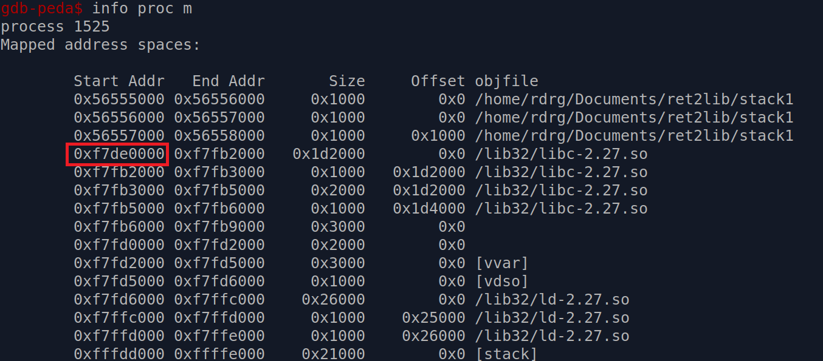823x361 pixels.
Task: Click the 'Mapped address spaces:' heading
Action: [101, 45]
